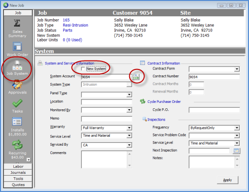Click the New Job window app icon
Screen dimensions: 249x192
pyautogui.click(x=5, y=5)
